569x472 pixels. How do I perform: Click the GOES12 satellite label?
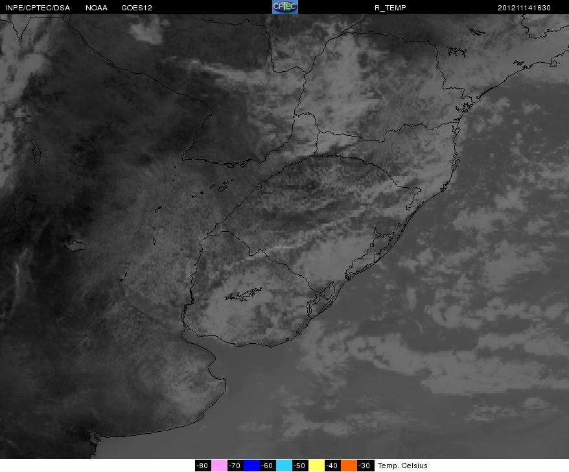[x=137, y=8]
